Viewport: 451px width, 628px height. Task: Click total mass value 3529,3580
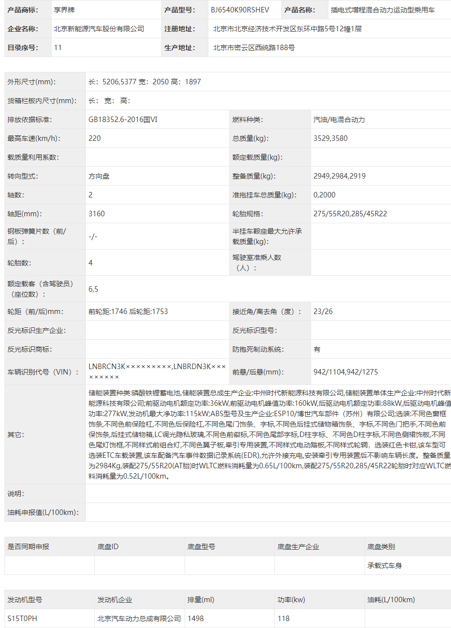(330, 138)
